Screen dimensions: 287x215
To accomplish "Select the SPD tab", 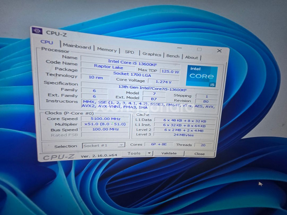I will coord(129,52).
